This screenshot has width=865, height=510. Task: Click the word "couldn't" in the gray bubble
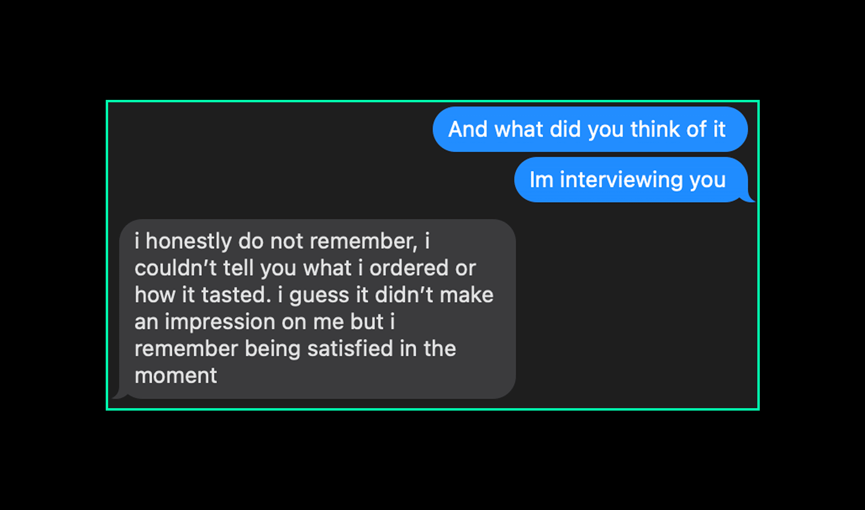pos(175,268)
